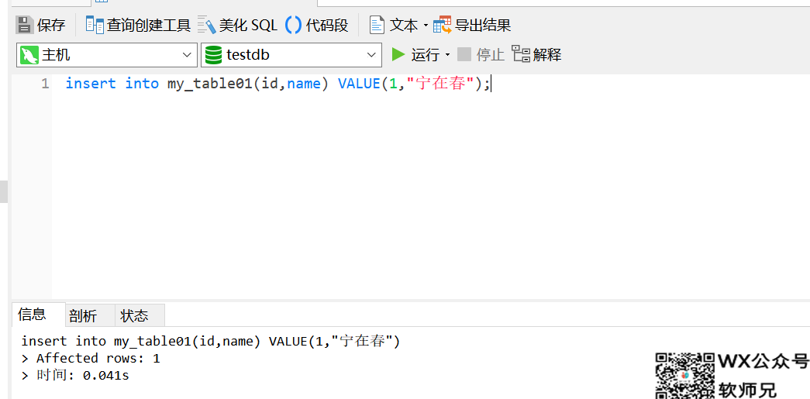Click line number 1 in the gutter
This screenshot has width=810, height=399.
(x=45, y=84)
